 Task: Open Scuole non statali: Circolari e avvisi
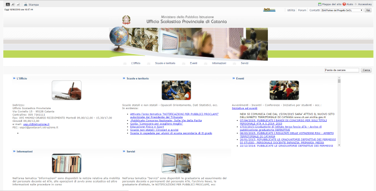click(x=154, y=130)
